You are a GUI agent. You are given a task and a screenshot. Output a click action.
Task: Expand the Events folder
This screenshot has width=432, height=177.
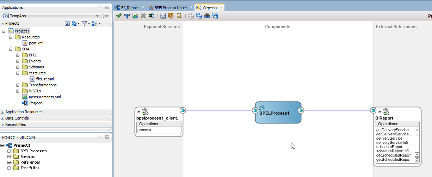point(18,61)
